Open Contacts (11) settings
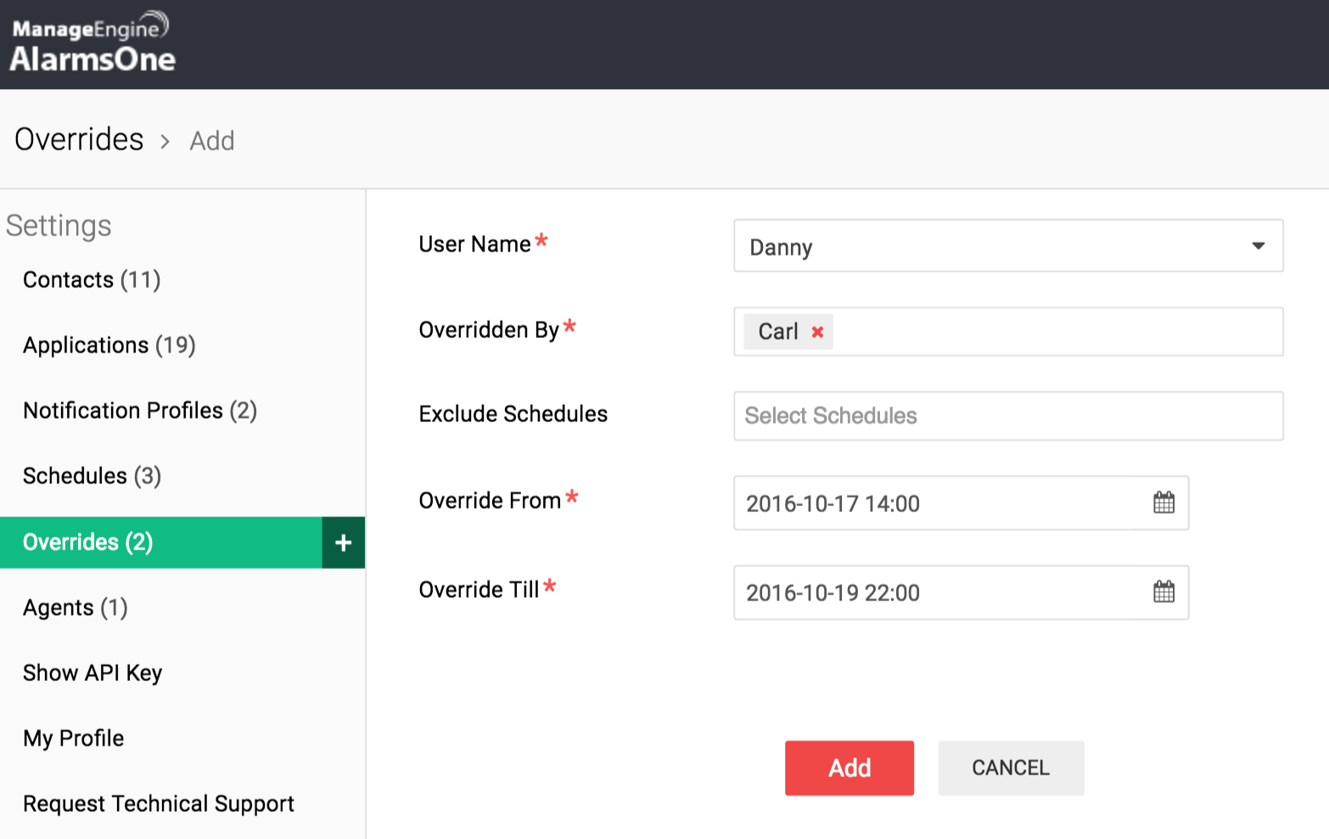 coord(92,279)
